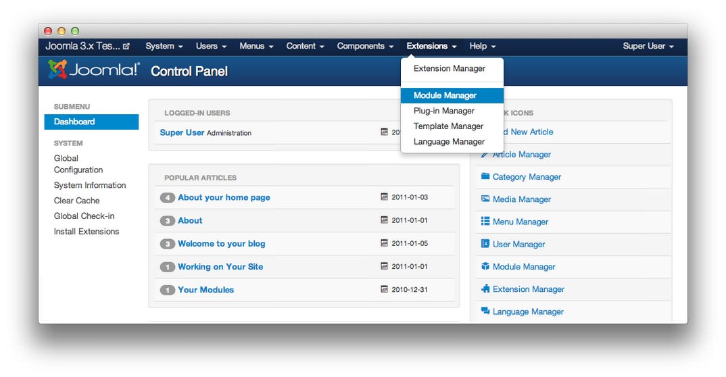Open Module Manager quick icons link
The image size is (726, 377).
pos(524,267)
